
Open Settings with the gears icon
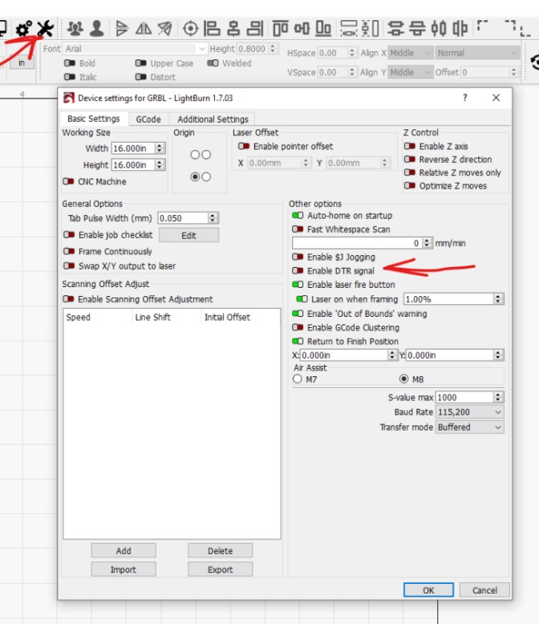click(23, 29)
